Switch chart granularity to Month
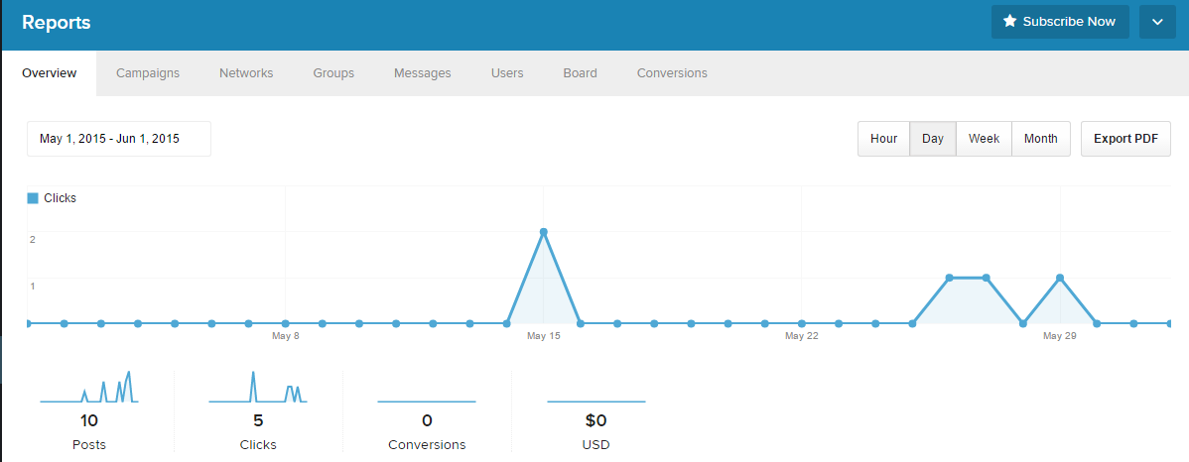Screen dimensions: 1189x462 [x=1040, y=139]
